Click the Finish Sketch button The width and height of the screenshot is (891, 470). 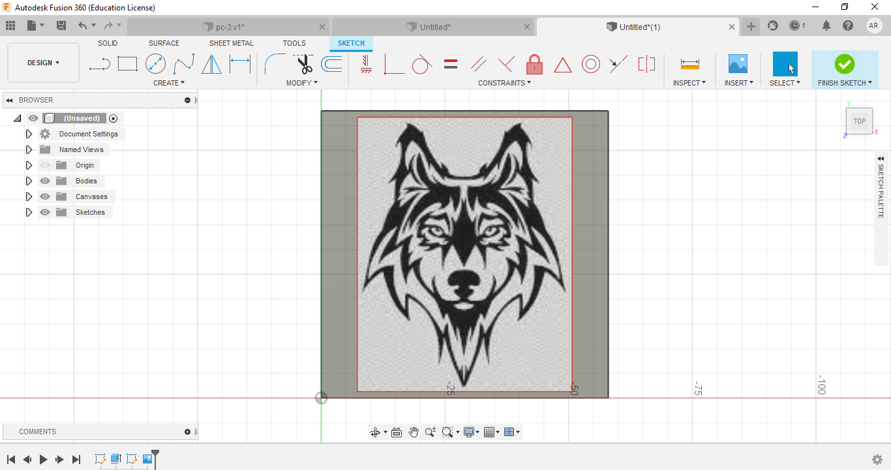[844, 64]
